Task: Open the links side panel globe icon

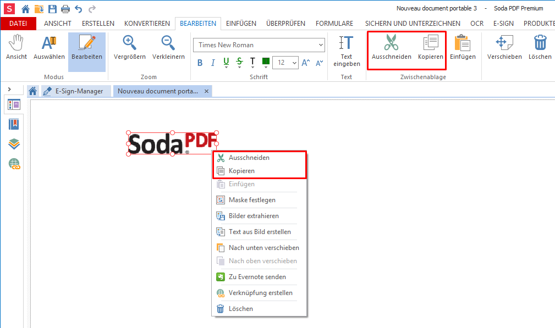Action: (14, 164)
